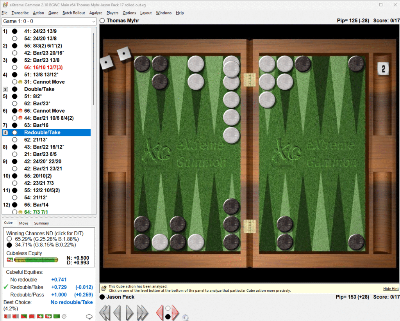Switch to the Summary tab
The height and width of the screenshot is (321, 400).
click(41, 223)
